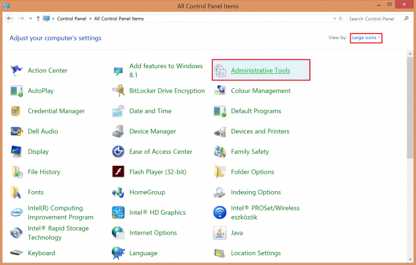Click the vertical scrollbar thumb
Image resolution: width=416 pixels, height=265 pixels.
(410, 108)
